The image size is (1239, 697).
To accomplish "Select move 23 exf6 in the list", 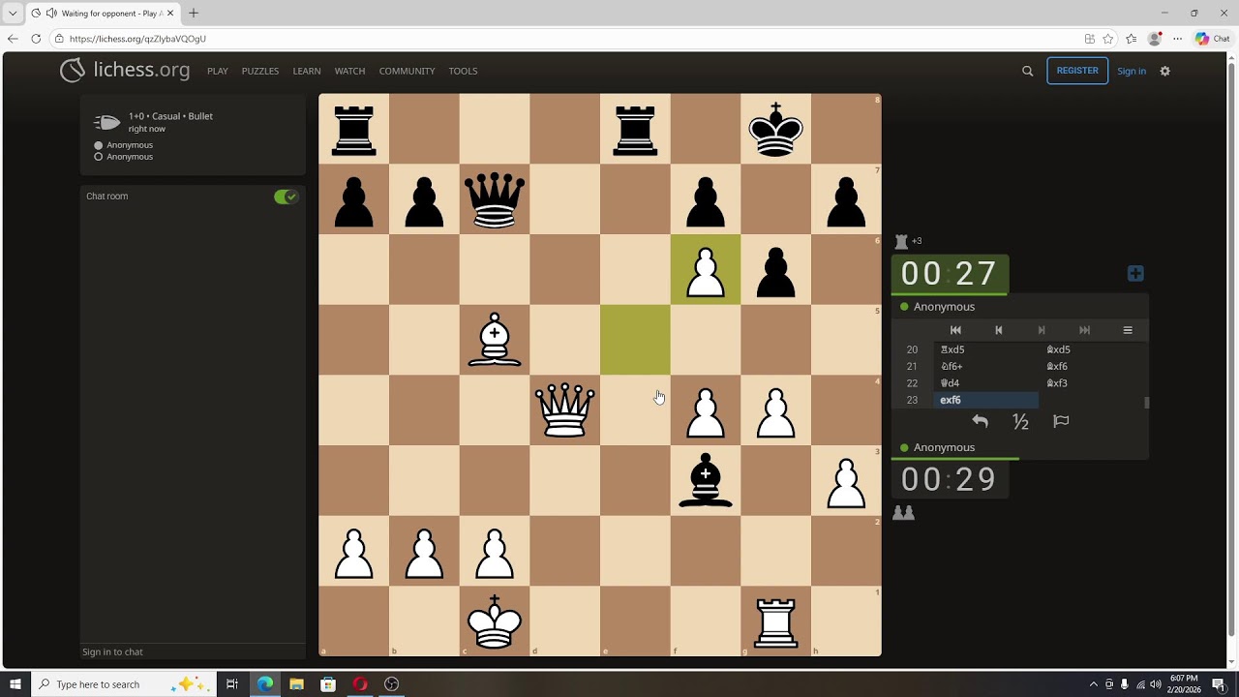I will (x=985, y=400).
